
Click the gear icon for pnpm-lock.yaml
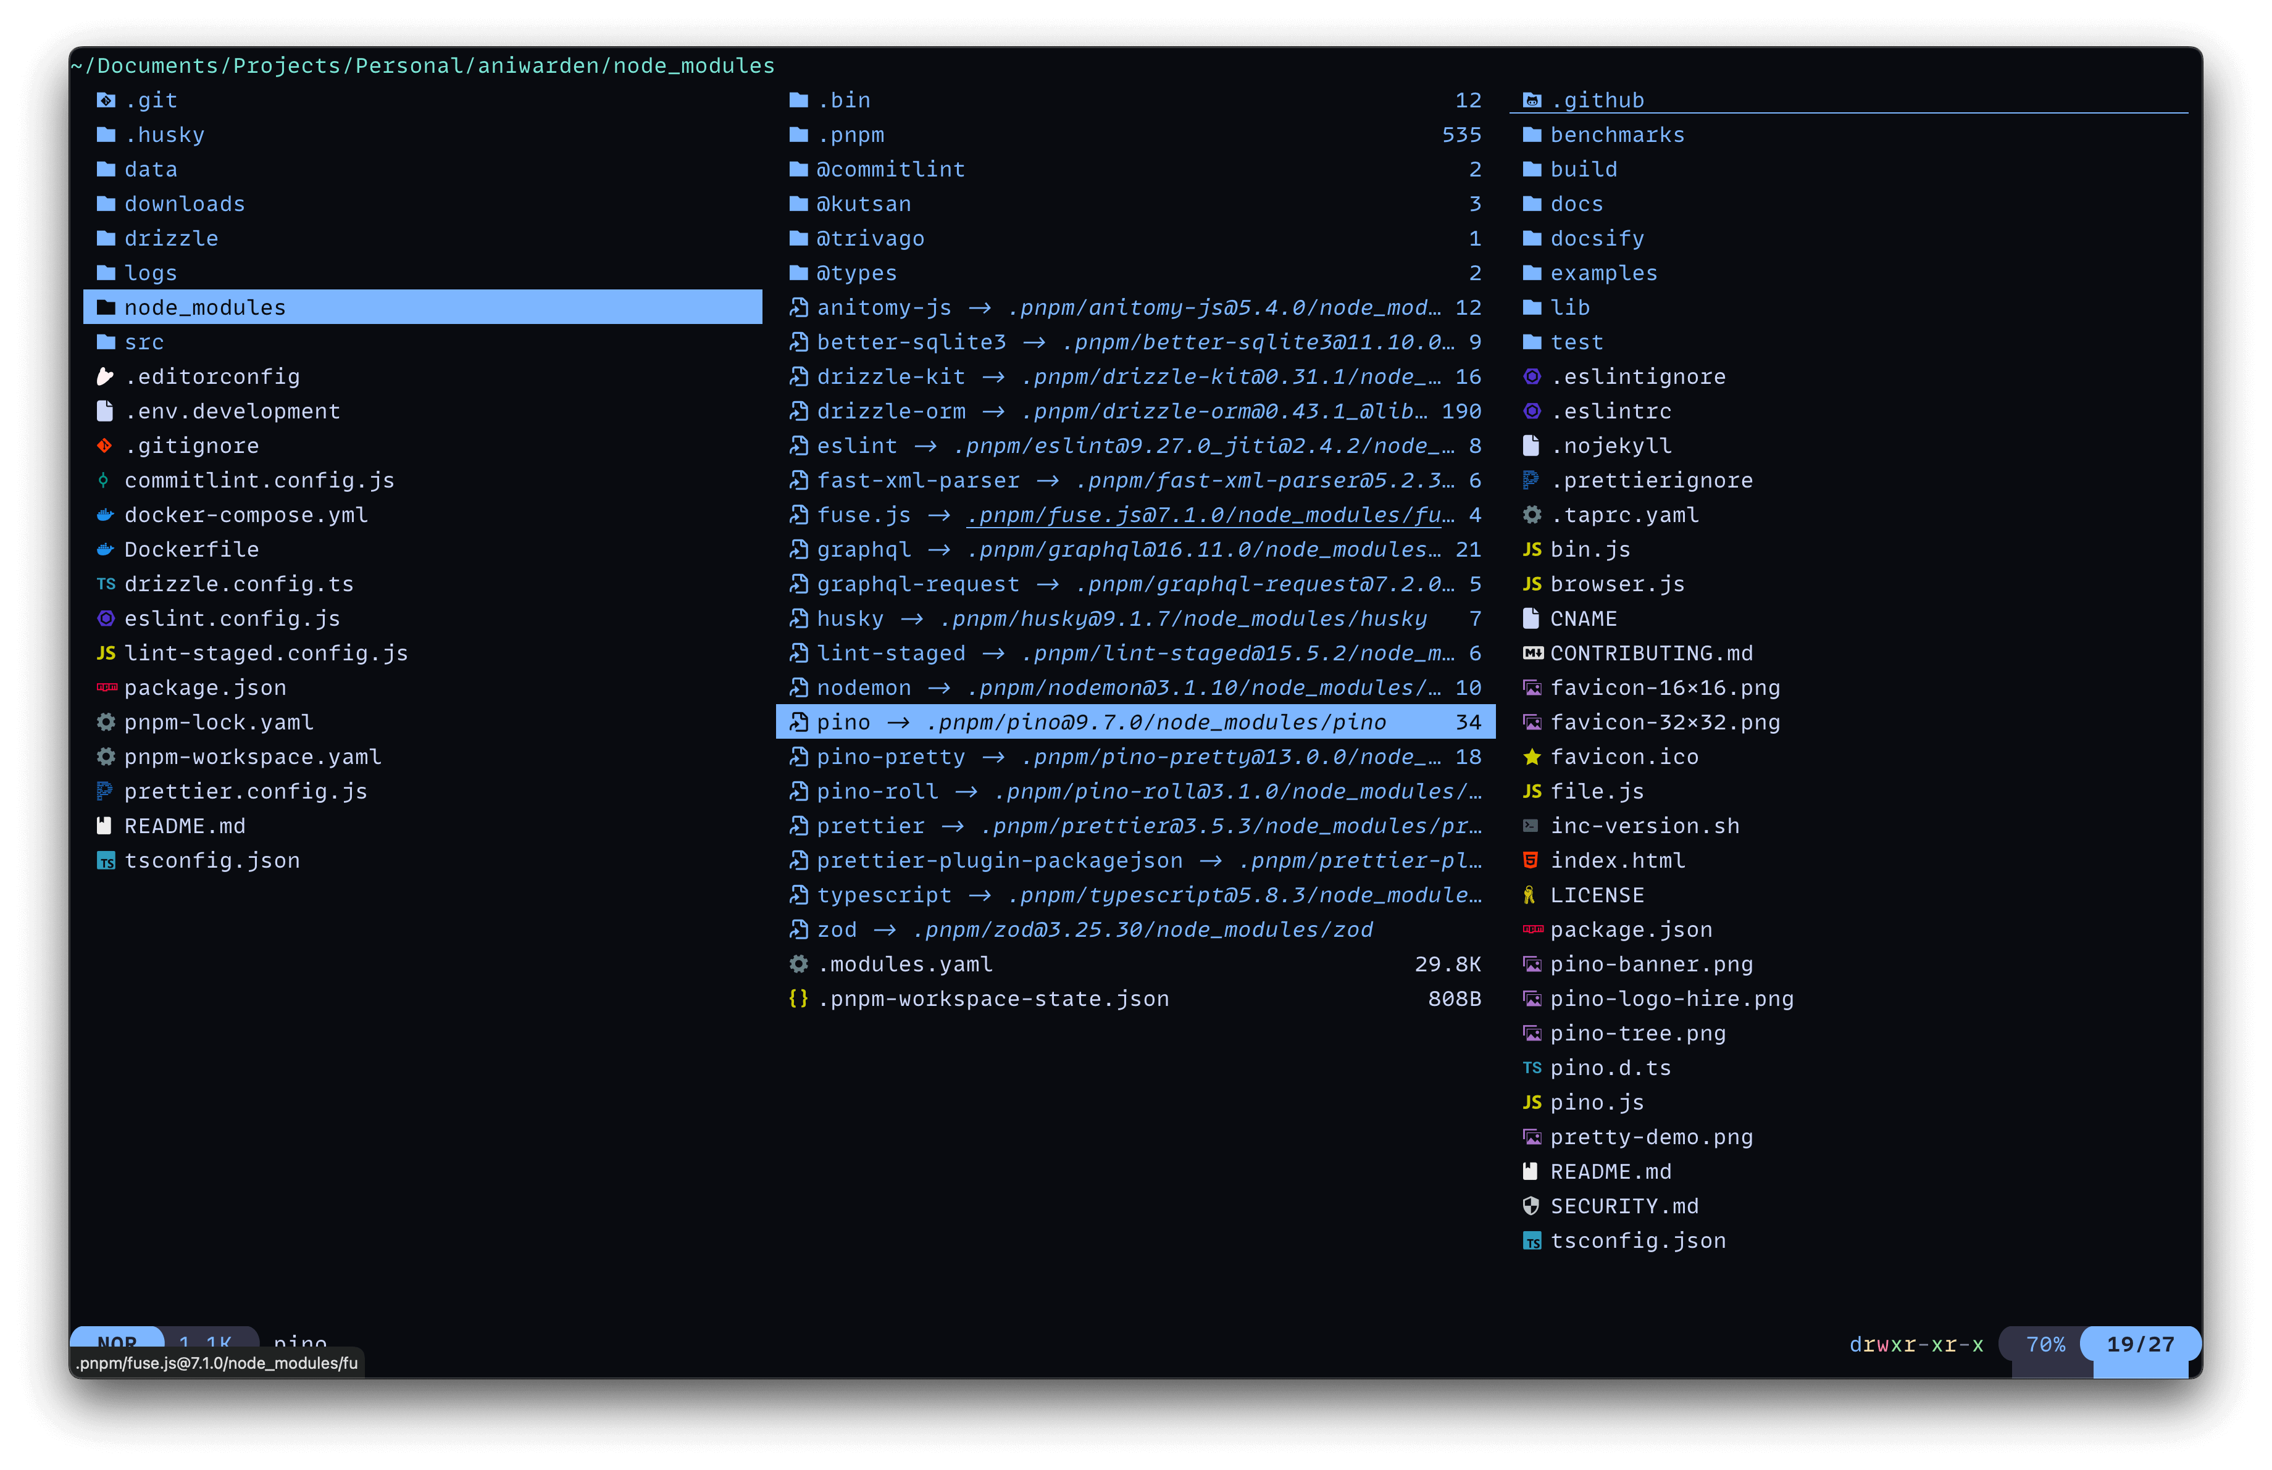click(106, 722)
